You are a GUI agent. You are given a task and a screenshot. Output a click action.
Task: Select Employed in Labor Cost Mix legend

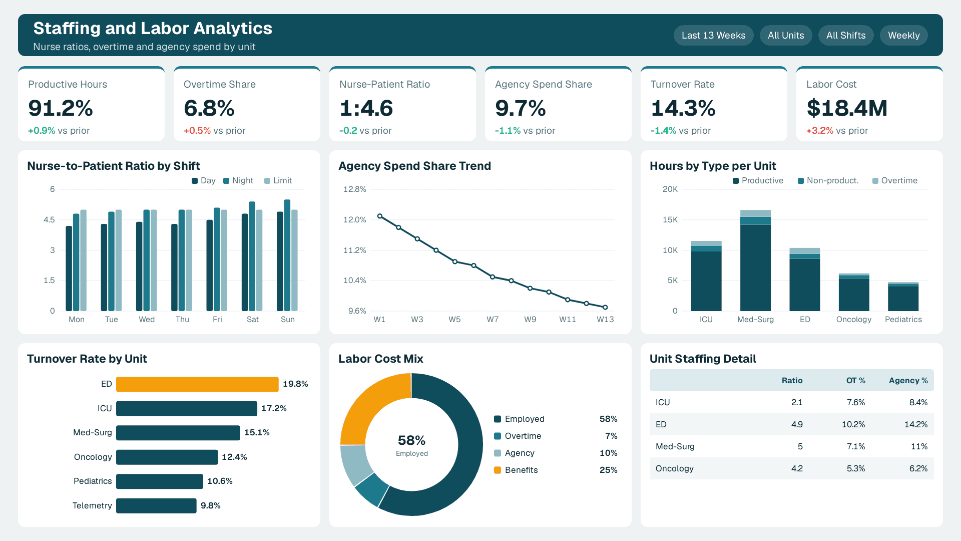point(556,419)
